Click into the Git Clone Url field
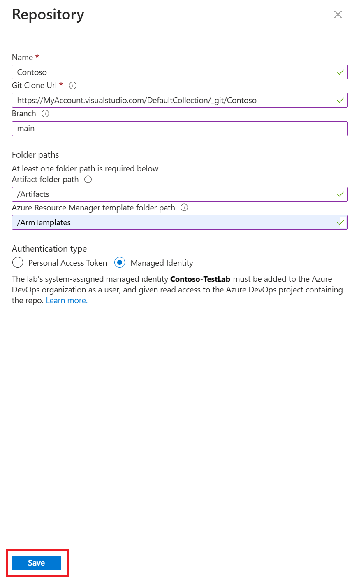Image resolution: width=359 pixels, height=582 pixels. [180, 100]
